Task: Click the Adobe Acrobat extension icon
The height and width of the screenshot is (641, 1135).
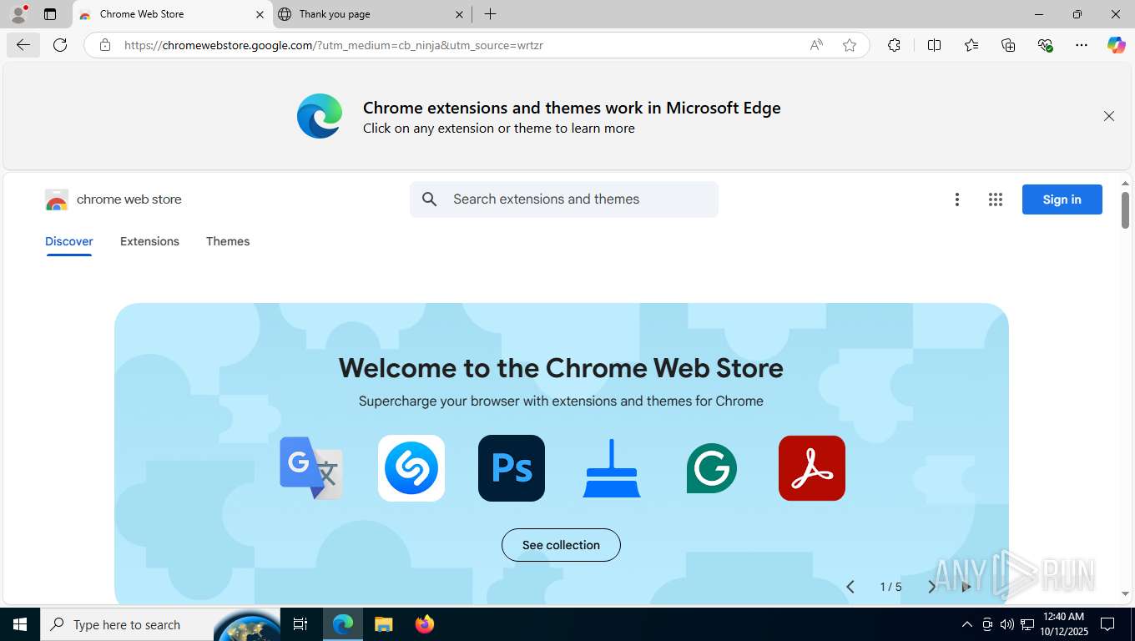Action: pyautogui.click(x=812, y=468)
